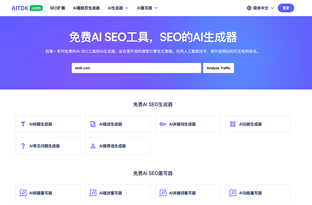The image size is (312, 205).
Task: Open the SEO扩展 menu item
Action: pos(57,8)
